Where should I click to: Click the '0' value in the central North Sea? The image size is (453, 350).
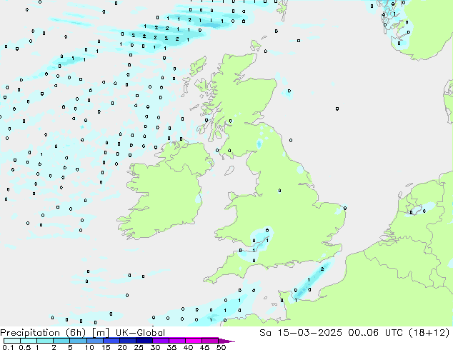pos(337,109)
